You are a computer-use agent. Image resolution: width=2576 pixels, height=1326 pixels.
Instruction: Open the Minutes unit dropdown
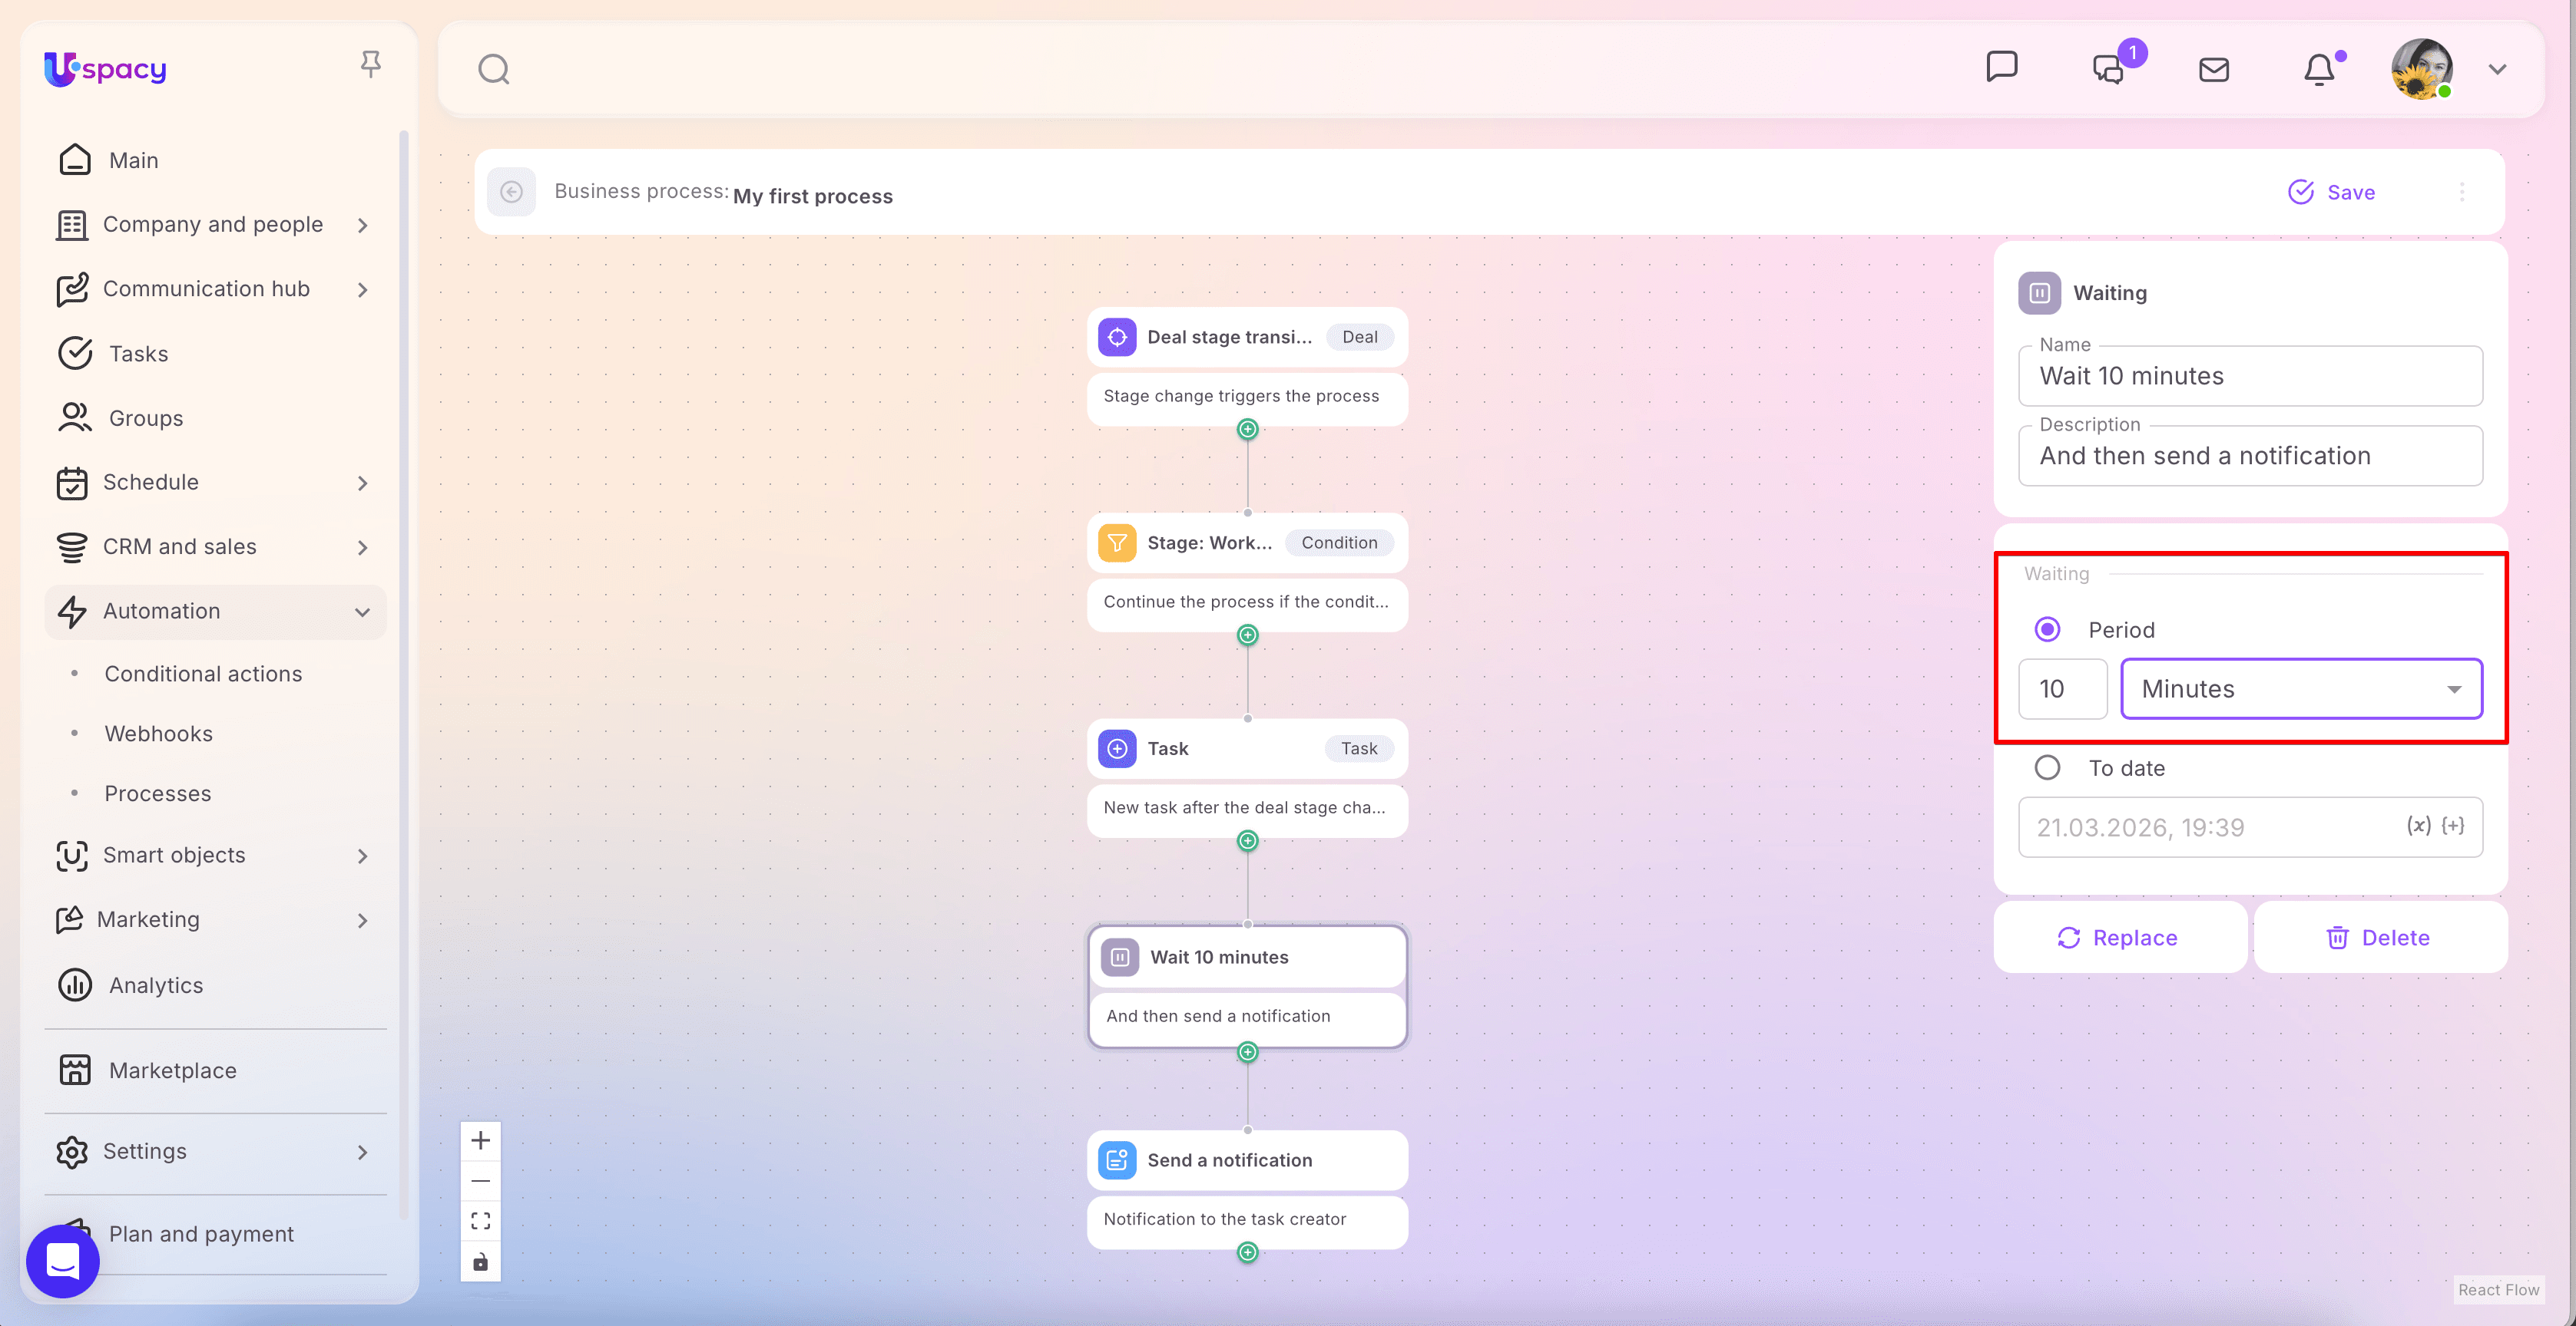(x=2300, y=688)
